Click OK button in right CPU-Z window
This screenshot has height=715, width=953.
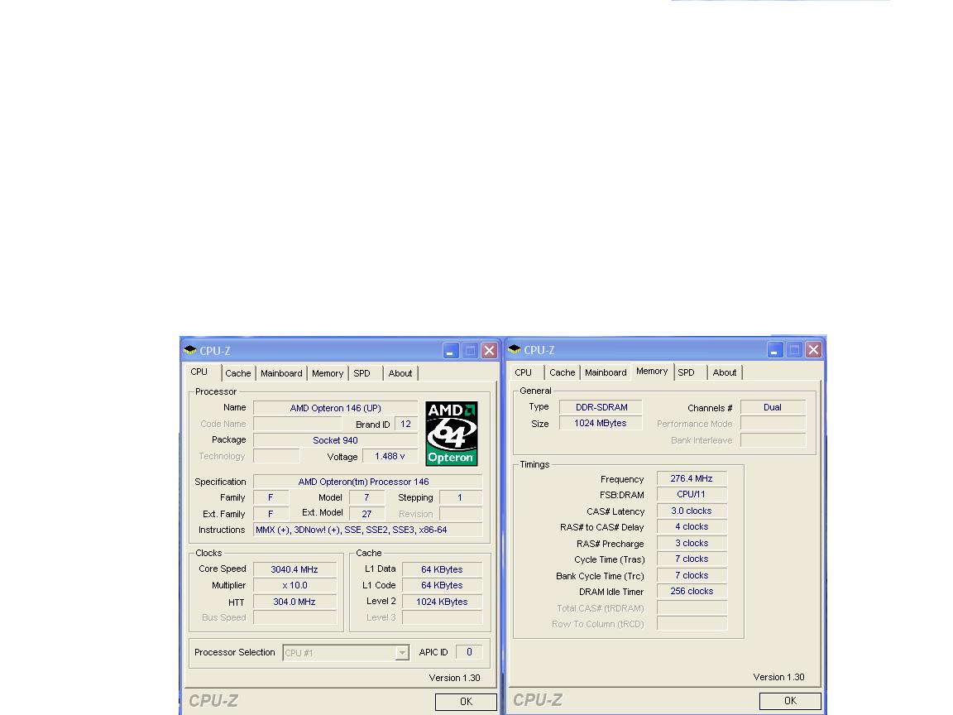(790, 701)
